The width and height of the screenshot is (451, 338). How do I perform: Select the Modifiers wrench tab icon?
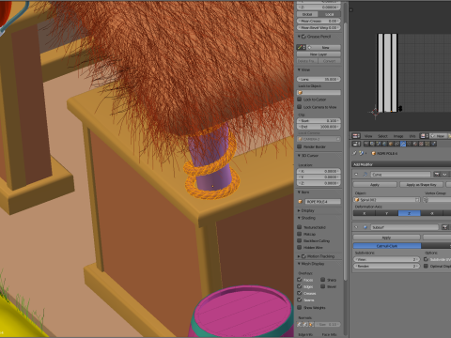pyautogui.click(x=403, y=144)
